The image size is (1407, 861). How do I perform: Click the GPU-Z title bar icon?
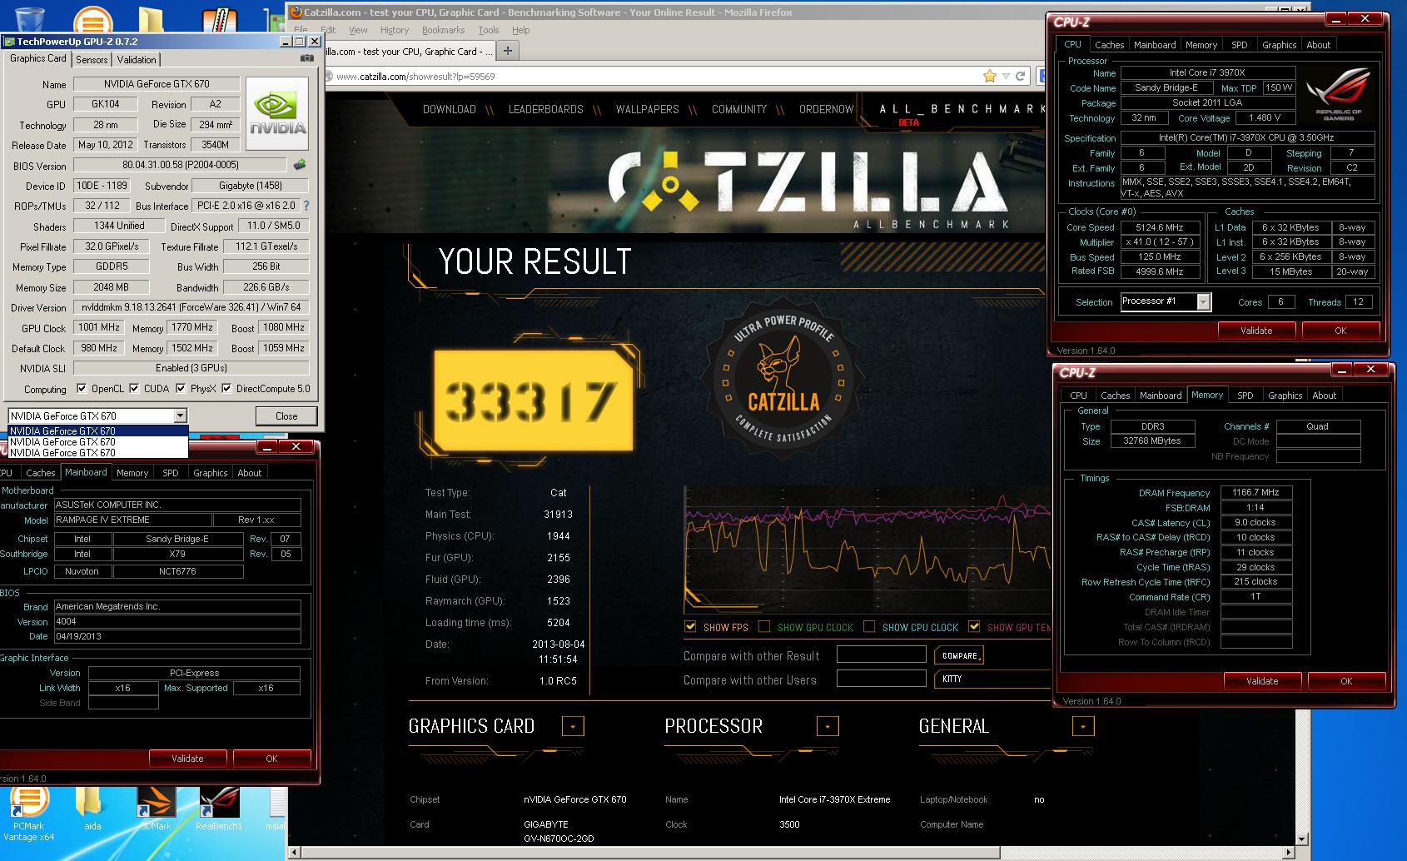(x=8, y=41)
